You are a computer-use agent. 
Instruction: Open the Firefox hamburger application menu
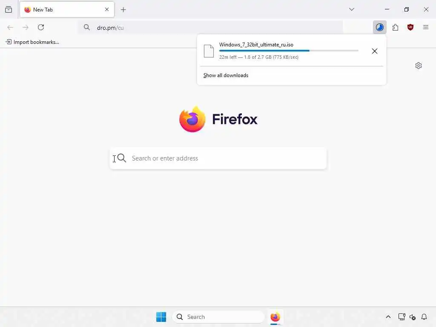[425, 27]
